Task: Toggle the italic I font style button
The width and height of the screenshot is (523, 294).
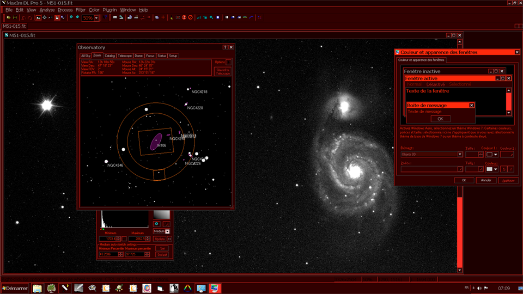Action: [x=510, y=169]
